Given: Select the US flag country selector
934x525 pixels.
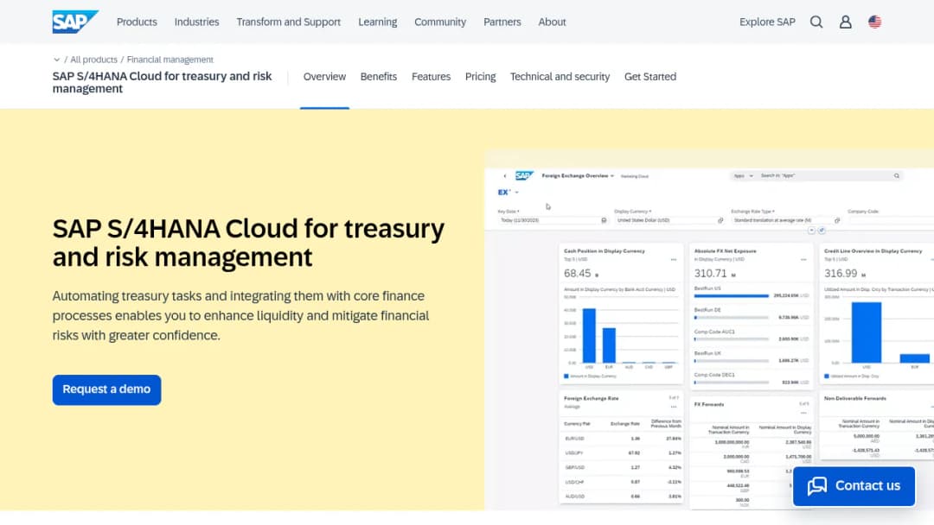Looking at the screenshot, I should (874, 22).
